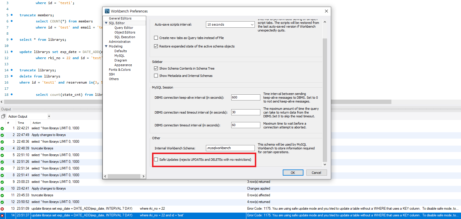Open Fonts & Colors preferences page

point(120,70)
